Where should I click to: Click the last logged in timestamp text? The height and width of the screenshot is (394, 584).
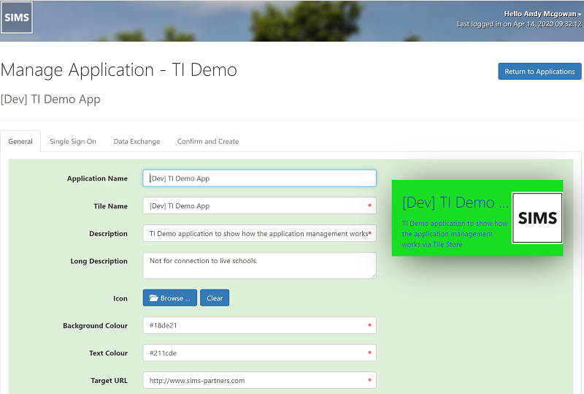coord(519,24)
